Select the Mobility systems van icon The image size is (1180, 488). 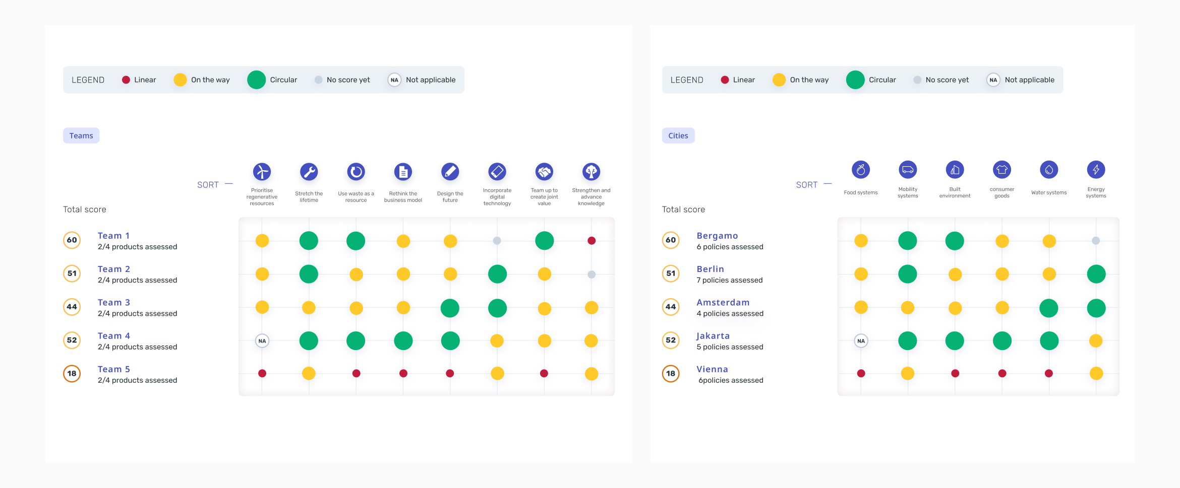tap(908, 170)
